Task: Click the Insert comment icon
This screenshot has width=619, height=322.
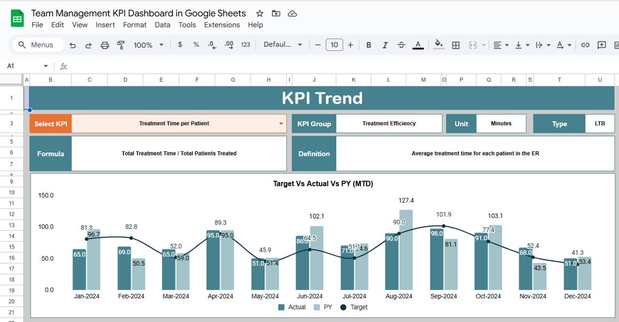Action: 602,44
